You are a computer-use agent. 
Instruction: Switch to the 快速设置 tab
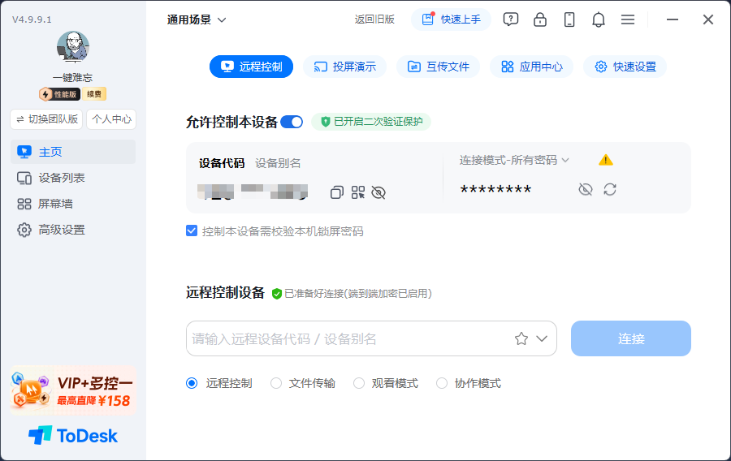point(625,67)
